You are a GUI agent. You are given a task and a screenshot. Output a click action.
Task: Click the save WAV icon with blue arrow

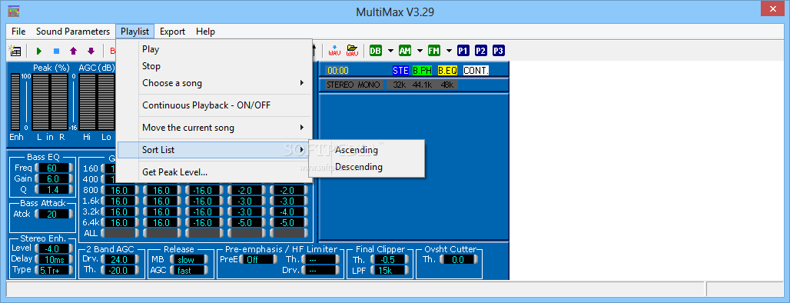click(334, 51)
